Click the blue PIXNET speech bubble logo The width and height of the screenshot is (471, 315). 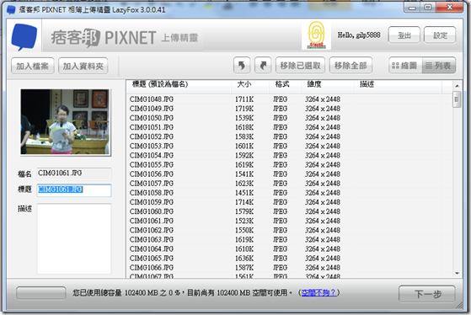(24, 36)
